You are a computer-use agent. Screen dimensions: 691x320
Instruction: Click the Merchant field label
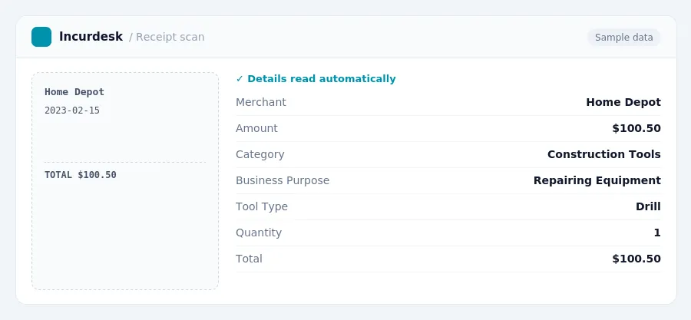[x=261, y=102]
